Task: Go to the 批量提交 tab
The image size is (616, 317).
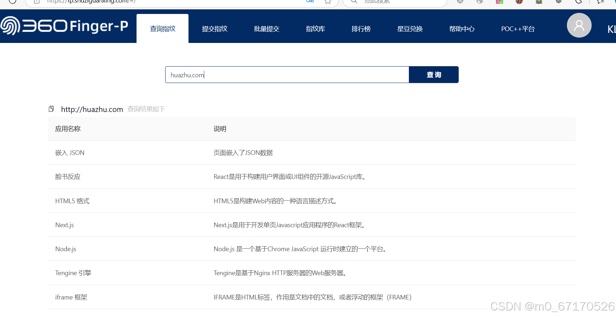Action: tap(266, 29)
